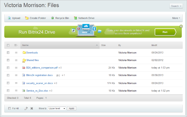The height and width of the screenshot is (117, 187).
Task: Click the Create Folder icon
Action: click(27, 18)
